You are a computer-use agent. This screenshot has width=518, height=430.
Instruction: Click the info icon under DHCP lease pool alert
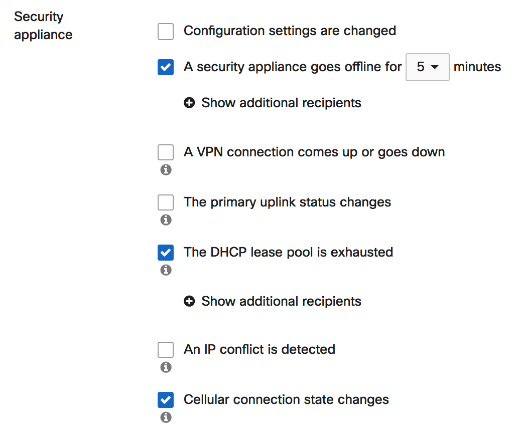166,270
